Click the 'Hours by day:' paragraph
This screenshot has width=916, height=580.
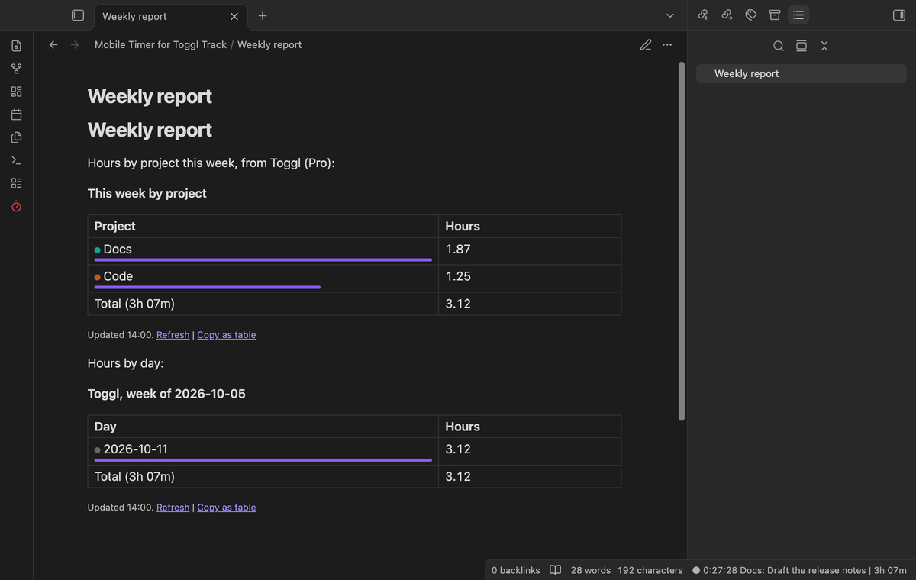[x=126, y=363]
